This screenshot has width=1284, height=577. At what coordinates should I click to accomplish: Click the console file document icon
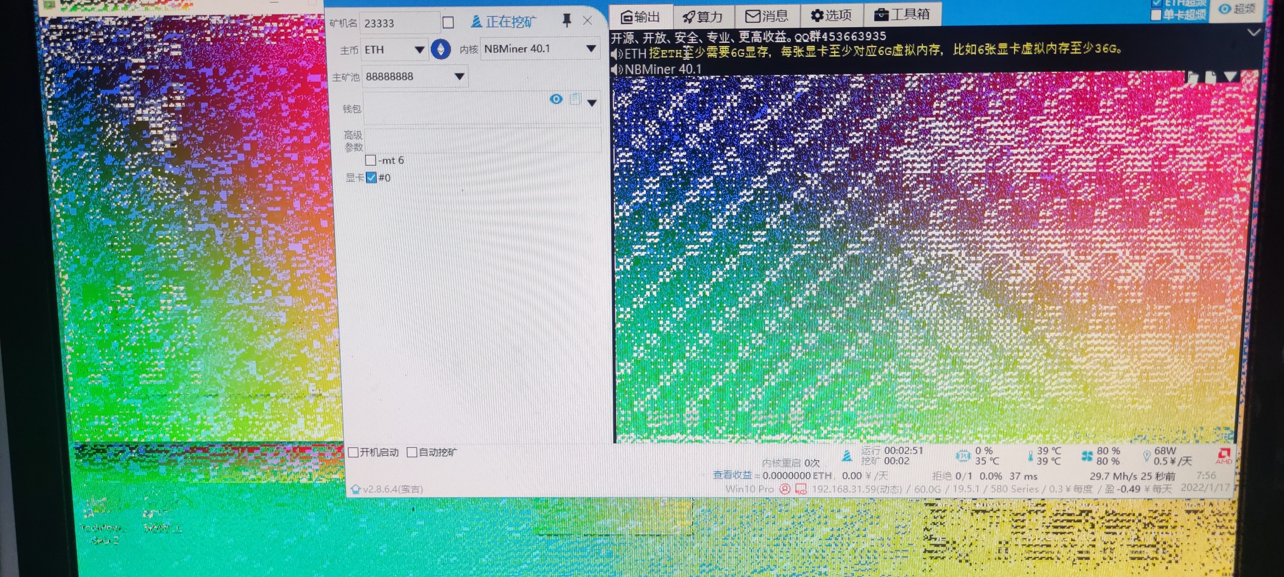click(x=1211, y=77)
